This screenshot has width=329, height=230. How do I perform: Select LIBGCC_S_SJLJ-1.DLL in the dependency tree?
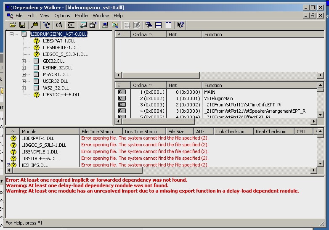tap(65, 54)
